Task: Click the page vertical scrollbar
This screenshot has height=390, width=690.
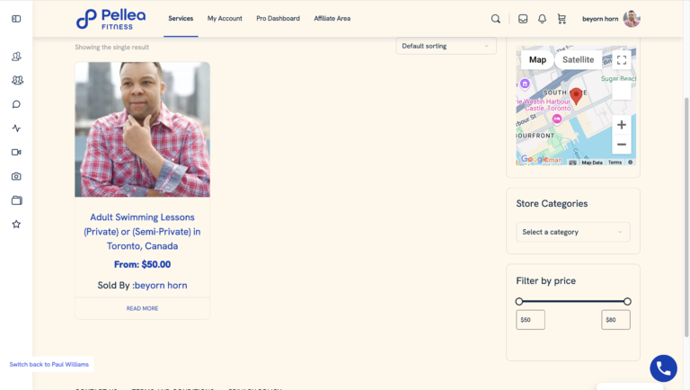Action: tap(686, 217)
